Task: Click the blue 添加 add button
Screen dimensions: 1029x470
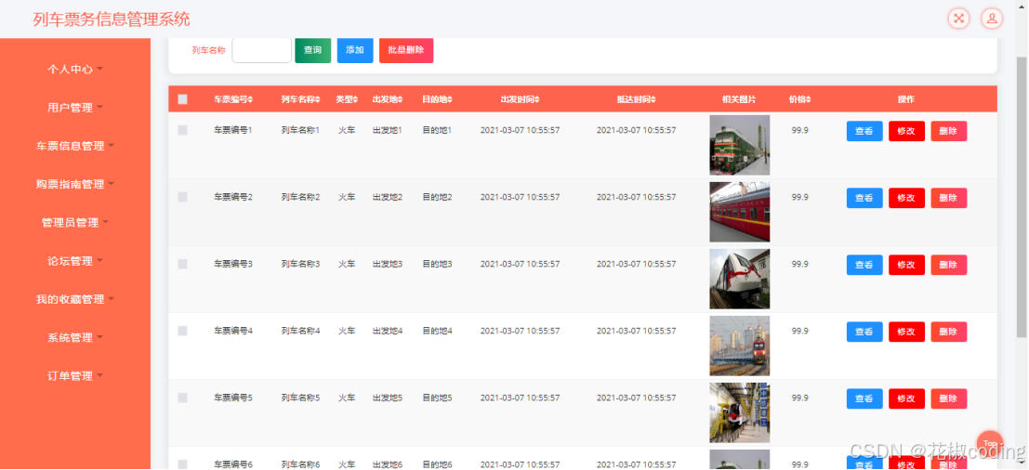Action: pos(355,50)
